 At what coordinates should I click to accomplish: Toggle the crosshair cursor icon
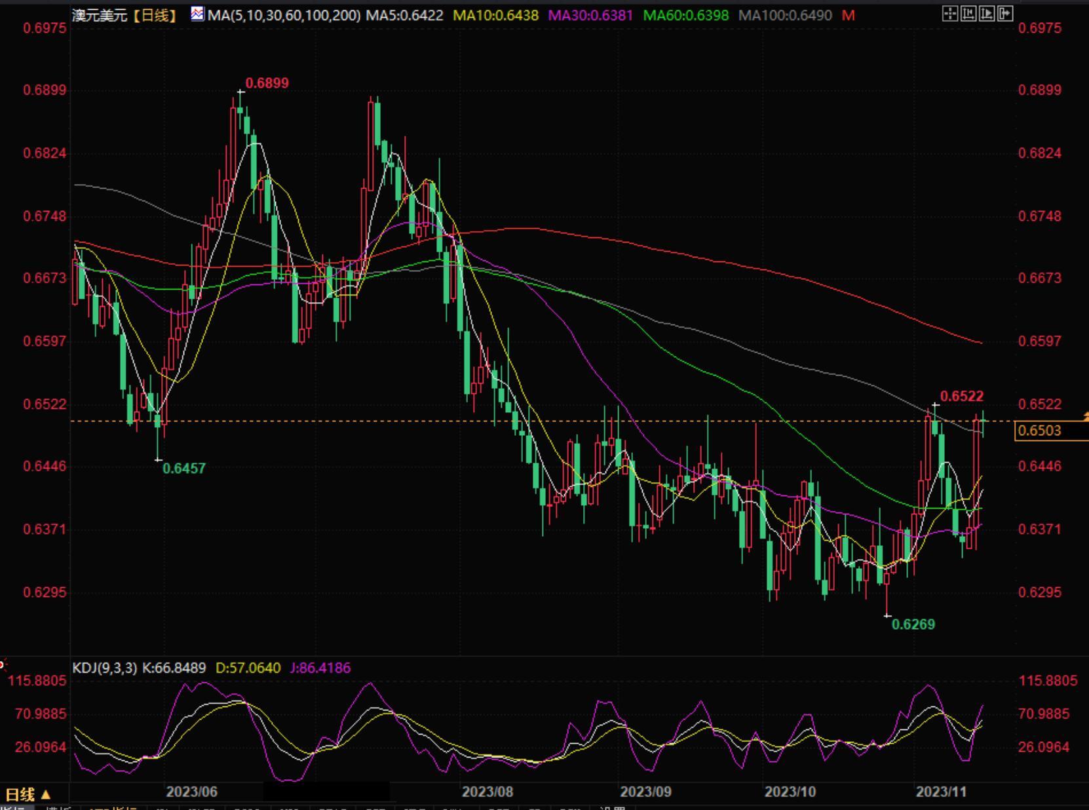point(949,14)
